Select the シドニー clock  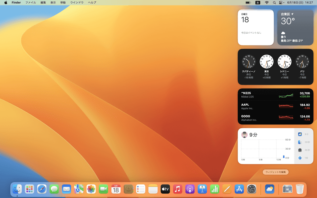(284, 67)
